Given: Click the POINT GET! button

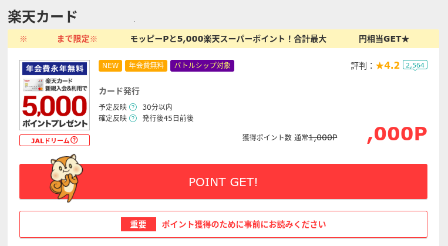Looking at the screenshot, I should 224,181.
